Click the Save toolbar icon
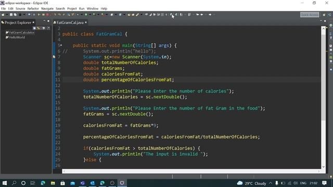This screenshot has height=187, width=333. point(11,15)
